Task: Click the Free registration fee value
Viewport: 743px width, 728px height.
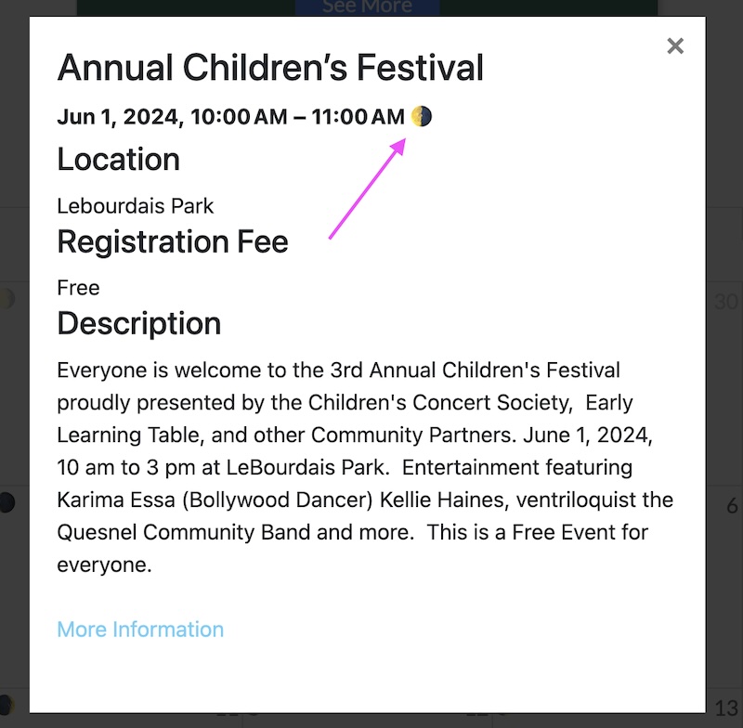Action: point(78,288)
